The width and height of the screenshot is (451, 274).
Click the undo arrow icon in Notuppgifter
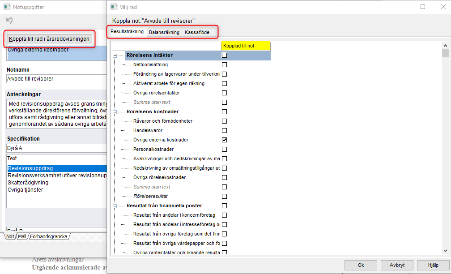click(9, 21)
